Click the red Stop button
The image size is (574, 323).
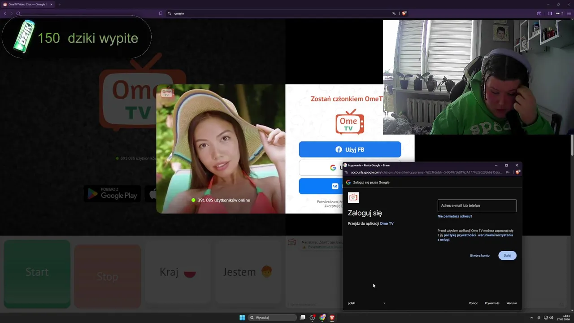click(108, 277)
